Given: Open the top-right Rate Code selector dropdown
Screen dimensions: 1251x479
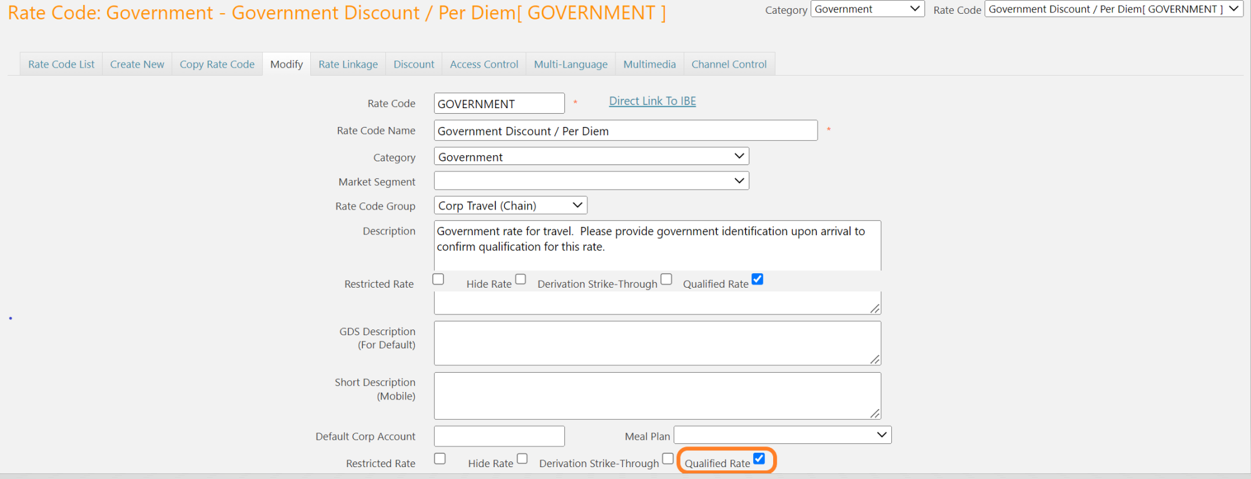Looking at the screenshot, I should tap(1114, 9).
